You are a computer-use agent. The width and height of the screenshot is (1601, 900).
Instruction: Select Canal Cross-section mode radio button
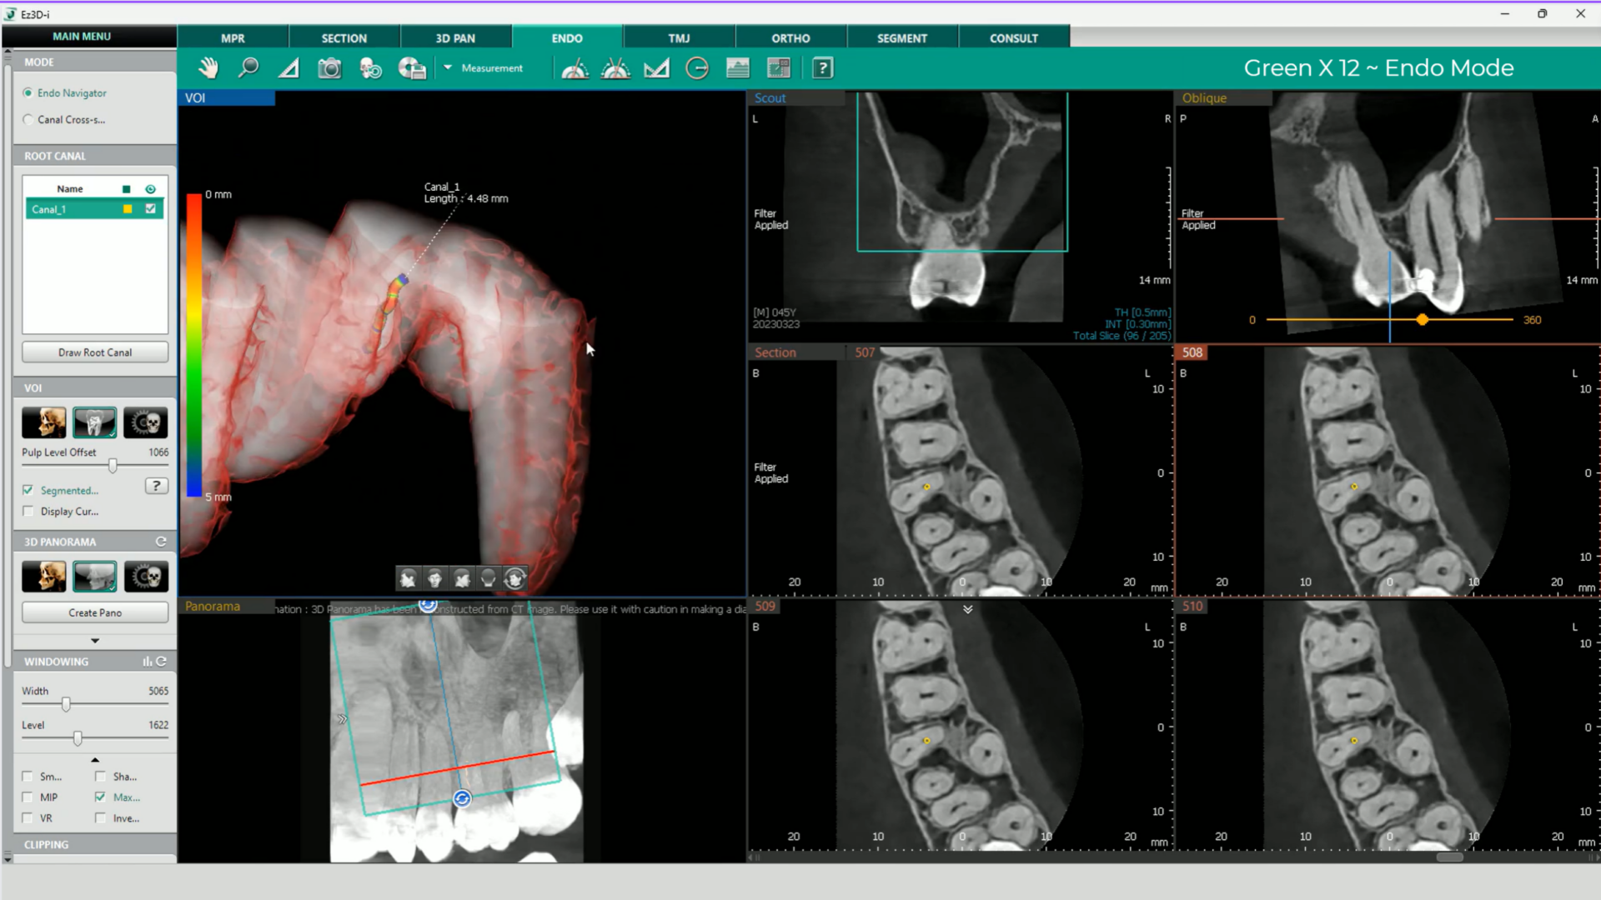(x=29, y=120)
